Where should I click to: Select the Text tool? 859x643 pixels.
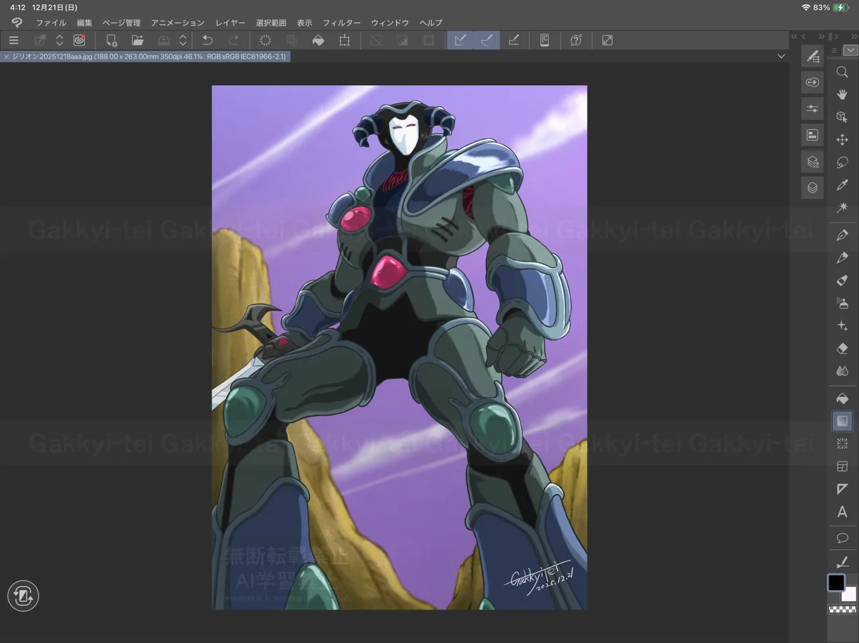842,512
